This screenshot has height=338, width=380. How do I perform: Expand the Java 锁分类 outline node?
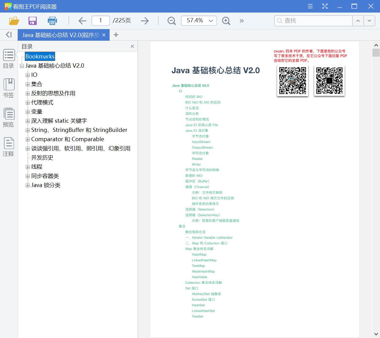(x=28, y=185)
